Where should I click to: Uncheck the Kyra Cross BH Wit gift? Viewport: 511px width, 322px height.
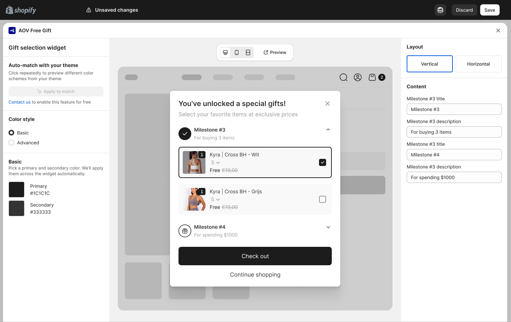point(322,162)
